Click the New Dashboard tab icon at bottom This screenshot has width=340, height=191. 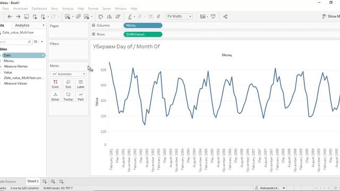pyautogui.click(x=53, y=181)
